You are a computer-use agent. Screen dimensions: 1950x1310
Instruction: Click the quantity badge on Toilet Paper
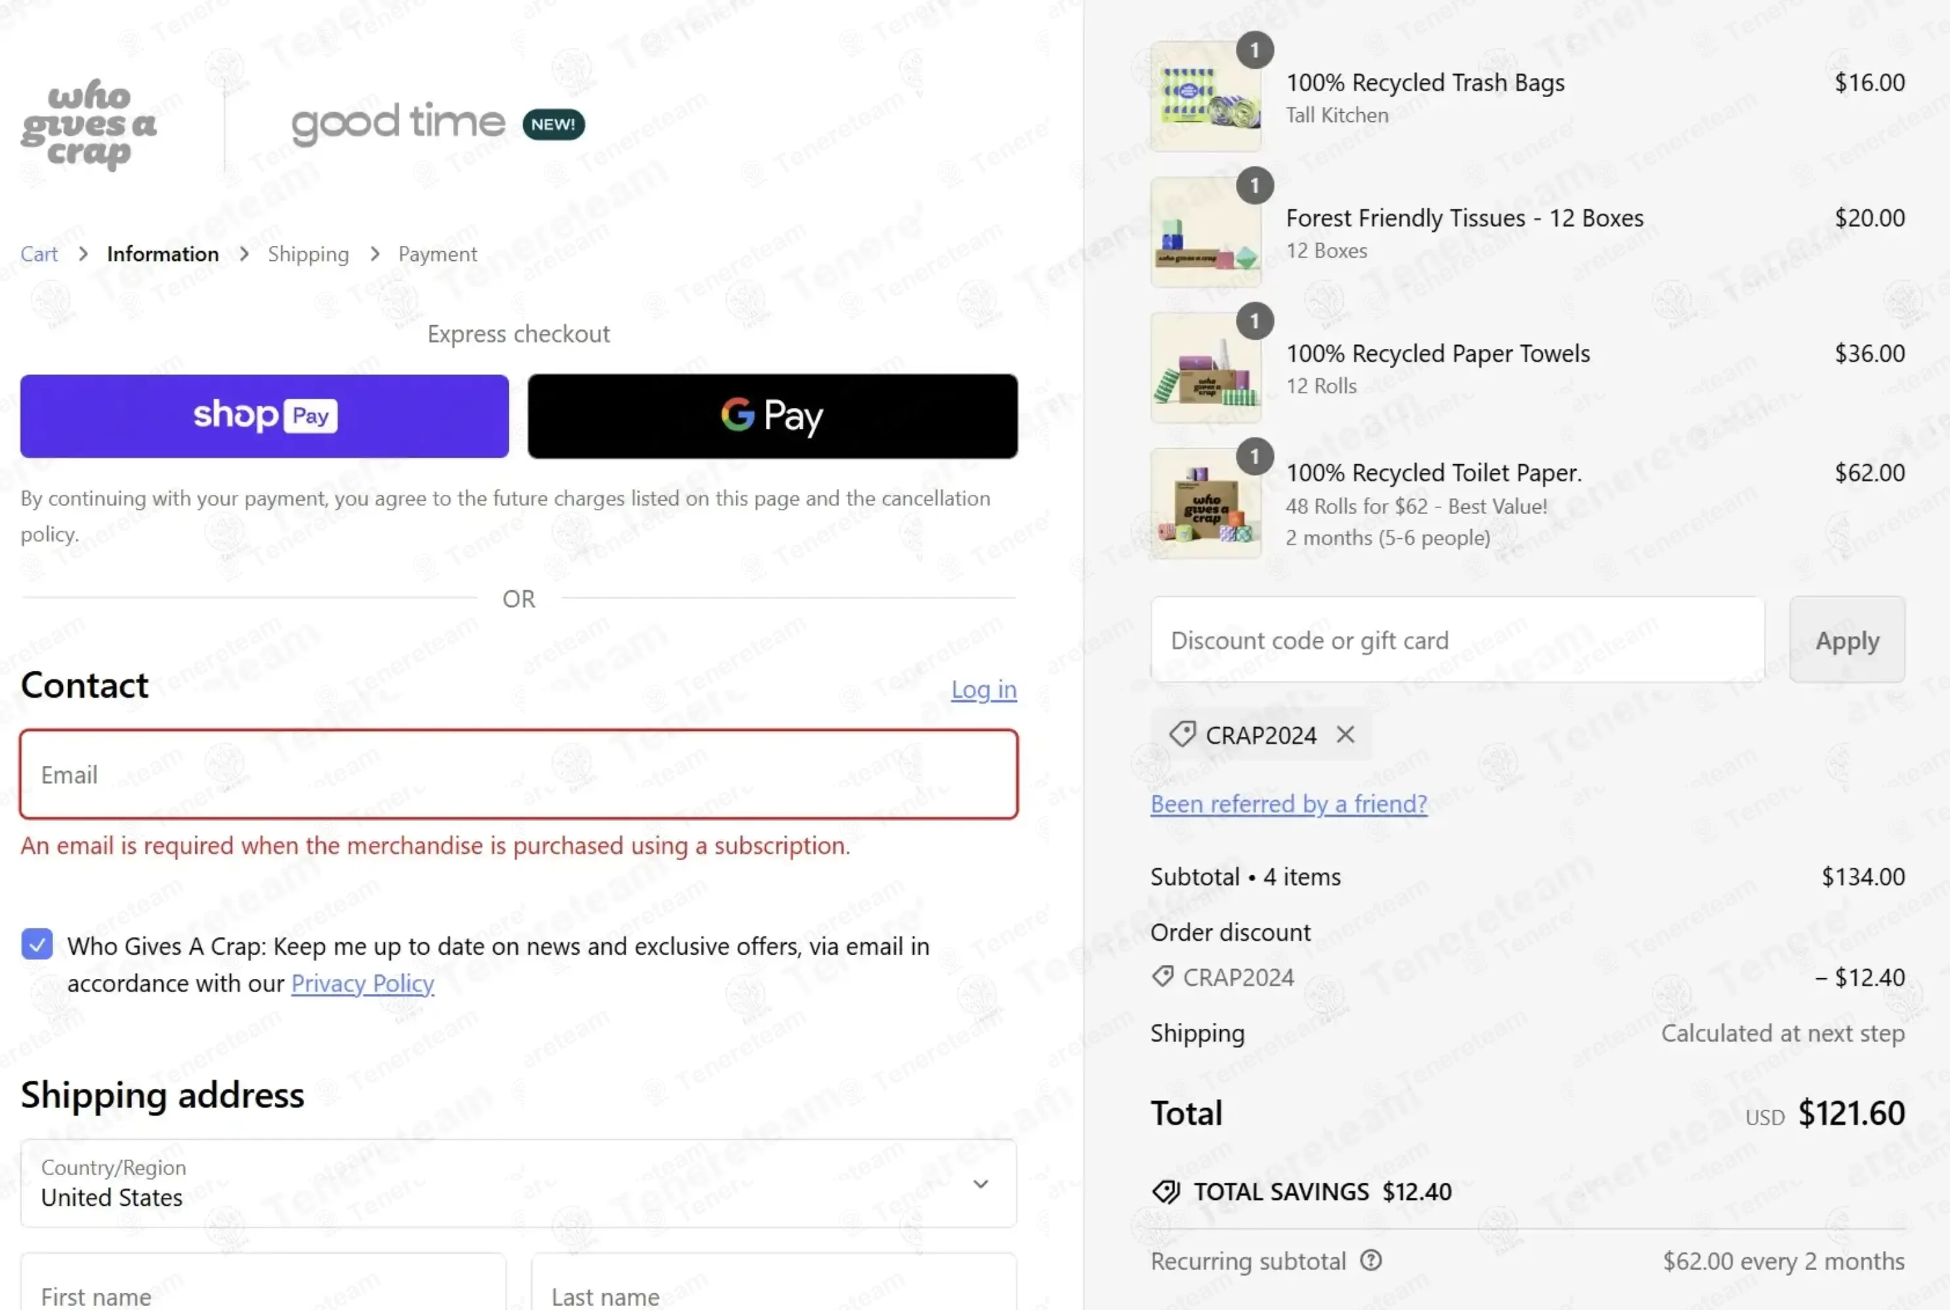point(1254,456)
